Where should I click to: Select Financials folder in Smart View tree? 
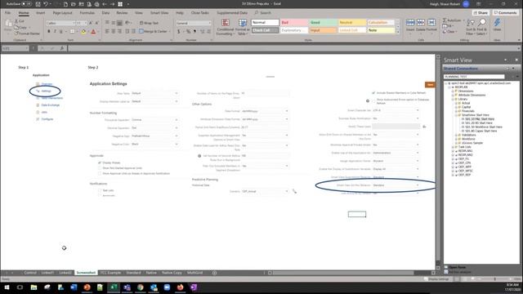pos(468,111)
